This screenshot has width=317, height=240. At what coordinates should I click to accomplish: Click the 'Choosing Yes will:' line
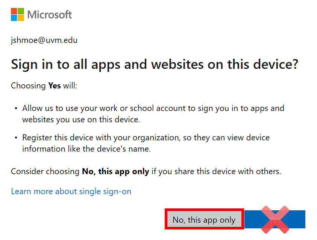click(x=44, y=86)
